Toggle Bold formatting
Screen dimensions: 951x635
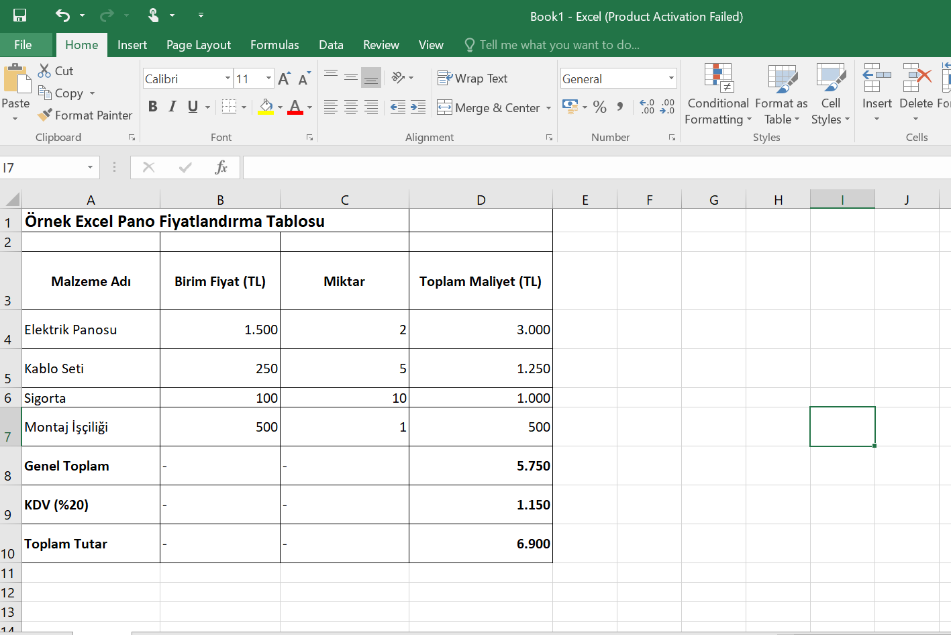point(153,107)
